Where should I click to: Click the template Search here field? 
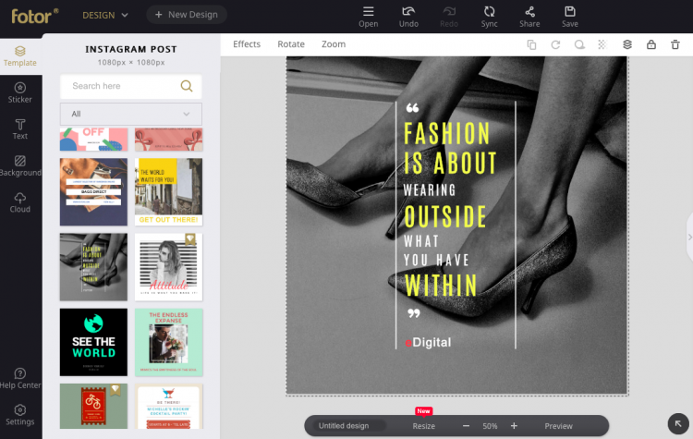click(131, 86)
